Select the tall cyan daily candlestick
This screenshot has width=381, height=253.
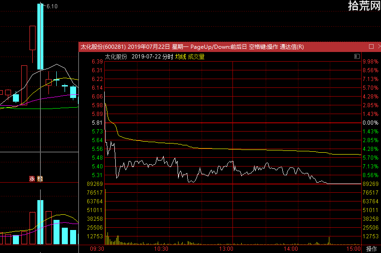point(40,36)
